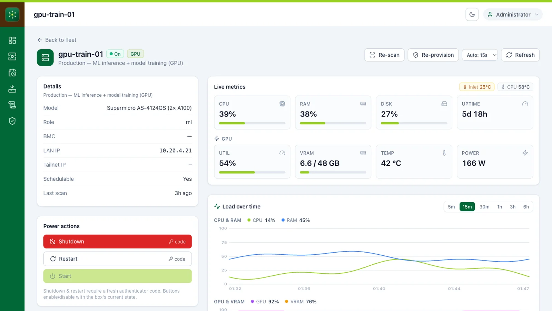
Task: Select the 5m time range
Action: (451, 207)
